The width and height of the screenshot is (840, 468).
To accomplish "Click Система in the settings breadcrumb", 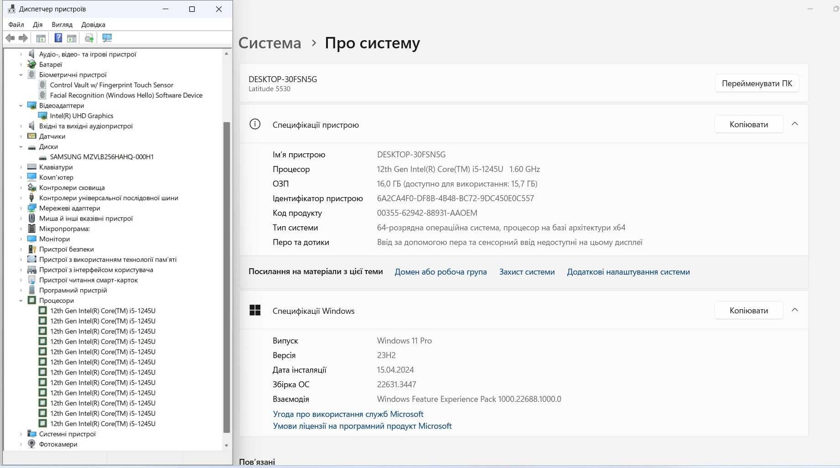I will [x=270, y=43].
